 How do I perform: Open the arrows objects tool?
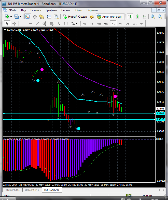tap(73, 23)
